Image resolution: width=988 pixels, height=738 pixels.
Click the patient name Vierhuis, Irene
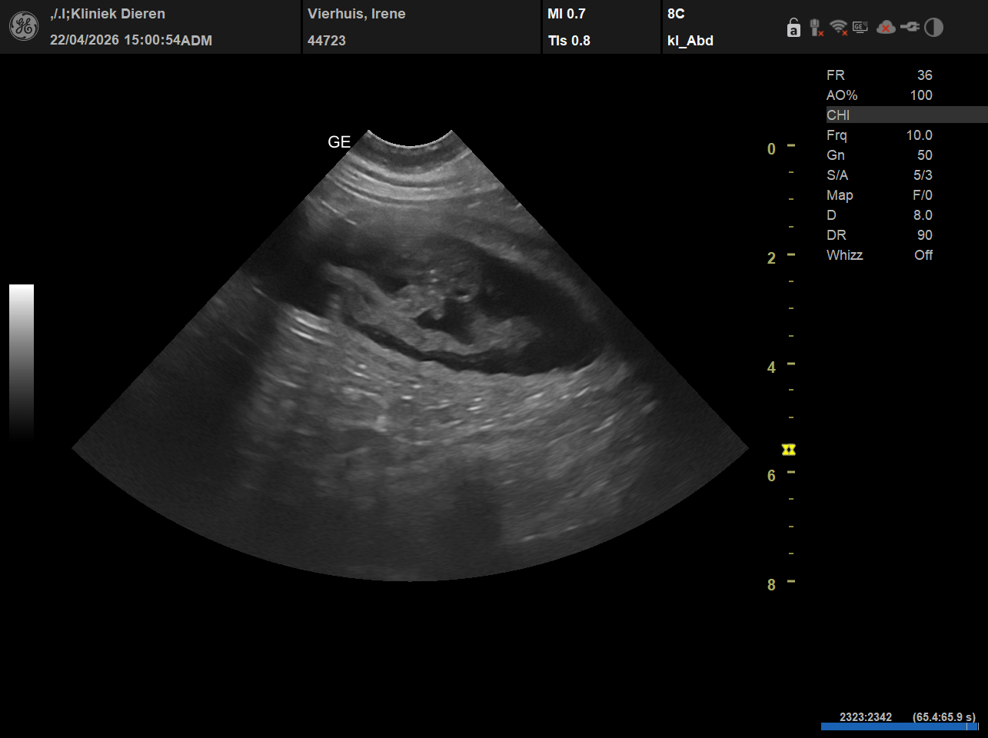356,14
